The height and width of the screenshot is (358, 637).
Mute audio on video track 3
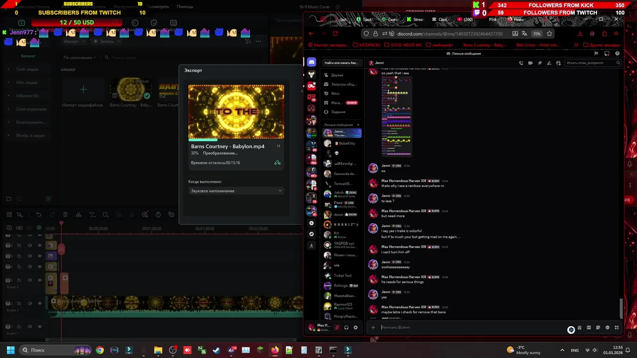29,280
